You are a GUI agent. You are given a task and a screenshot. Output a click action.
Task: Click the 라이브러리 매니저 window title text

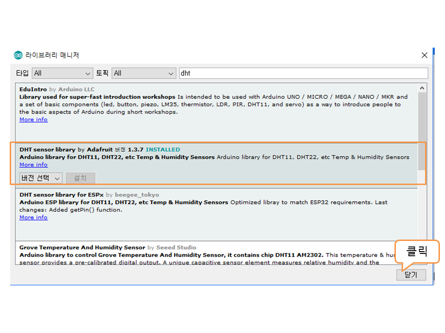coord(52,55)
